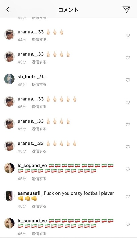Image resolution: width=137 pixels, height=238 pixels.
Task: Open the direct message paper plane icon
Action: [126, 9]
